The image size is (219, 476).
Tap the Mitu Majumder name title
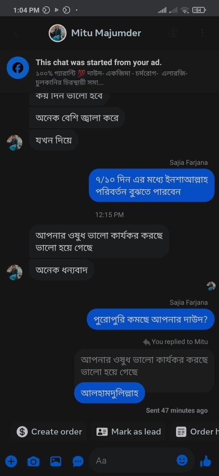(x=106, y=33)
